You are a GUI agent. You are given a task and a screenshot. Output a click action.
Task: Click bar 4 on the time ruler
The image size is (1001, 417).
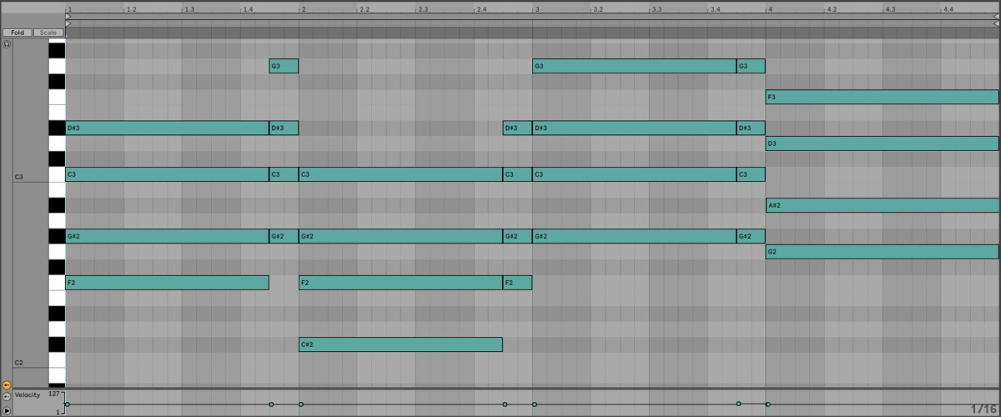click(770, 8)
